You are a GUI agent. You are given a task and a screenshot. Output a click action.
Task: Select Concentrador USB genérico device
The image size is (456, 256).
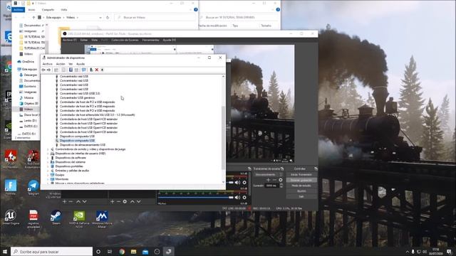[77, 98]
